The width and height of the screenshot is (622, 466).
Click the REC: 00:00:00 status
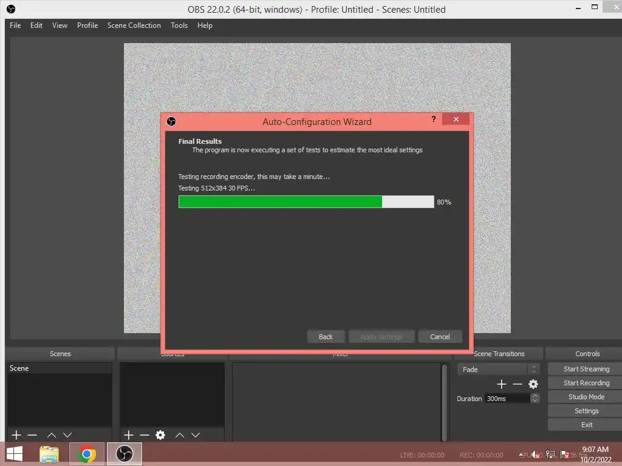tap(481, 455)
